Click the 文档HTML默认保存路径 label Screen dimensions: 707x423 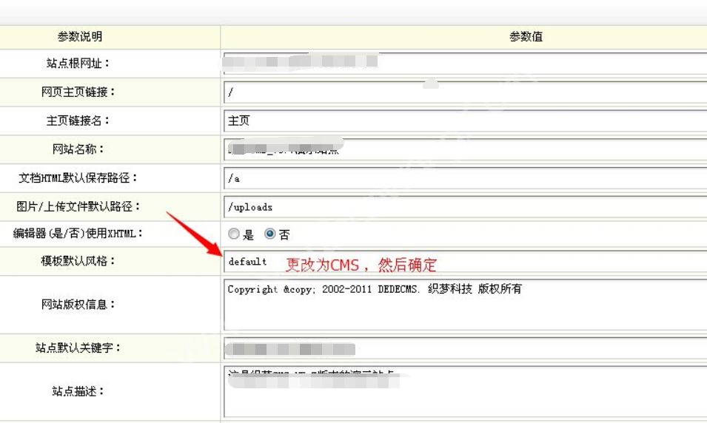click(78, 178)
